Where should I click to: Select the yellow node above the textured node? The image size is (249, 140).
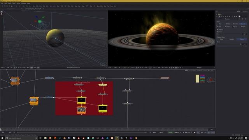click(x=81, y=100)
